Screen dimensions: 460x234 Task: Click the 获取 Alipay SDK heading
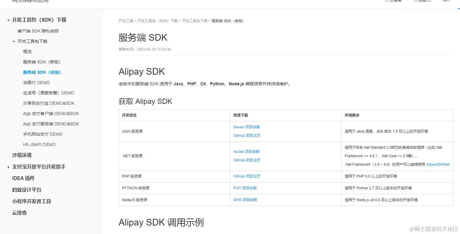click(x=145, y=101)
